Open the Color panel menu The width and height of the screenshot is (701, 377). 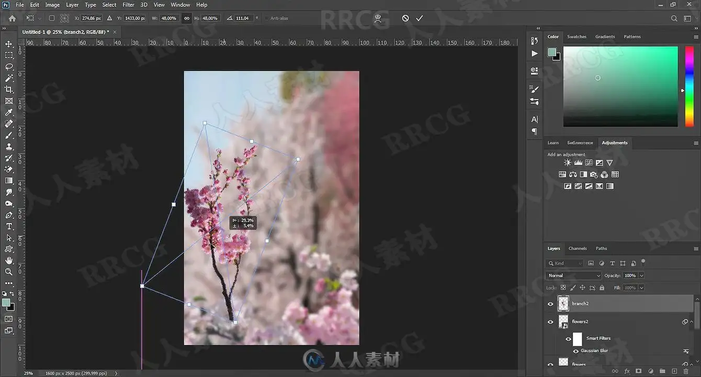(x=696, y=37)
